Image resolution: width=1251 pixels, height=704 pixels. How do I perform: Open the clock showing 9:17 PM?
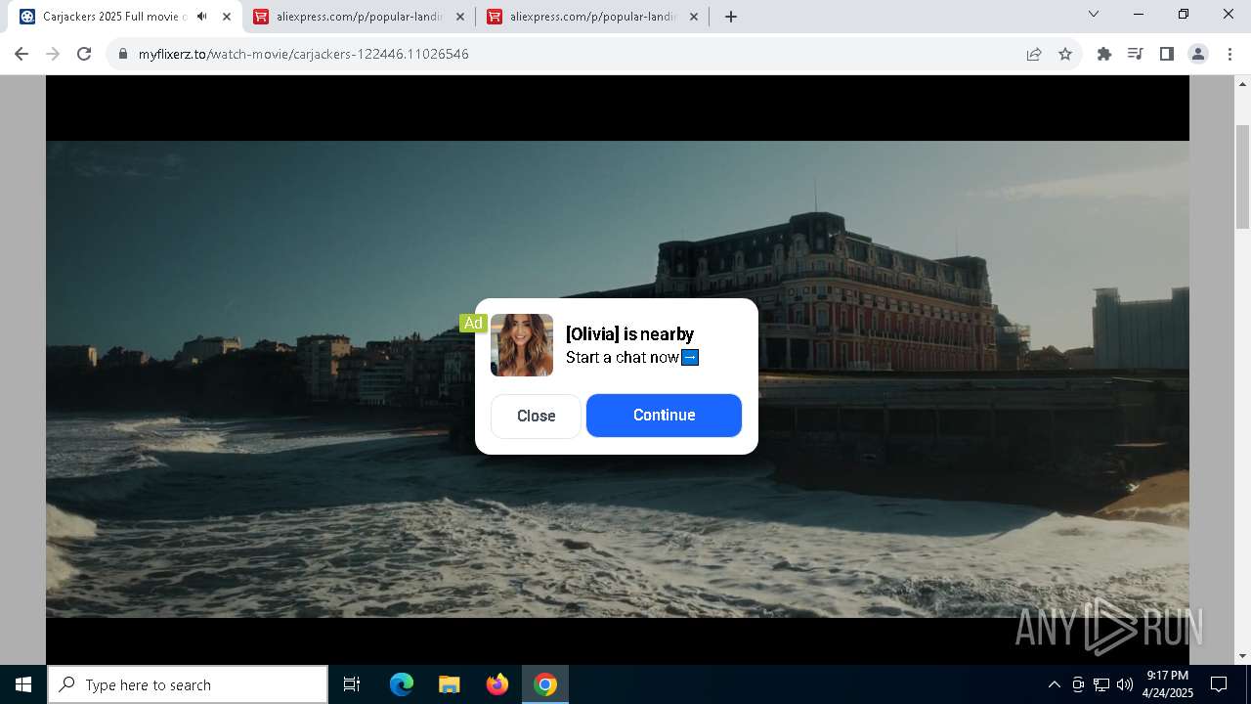tap(1169, 684)
